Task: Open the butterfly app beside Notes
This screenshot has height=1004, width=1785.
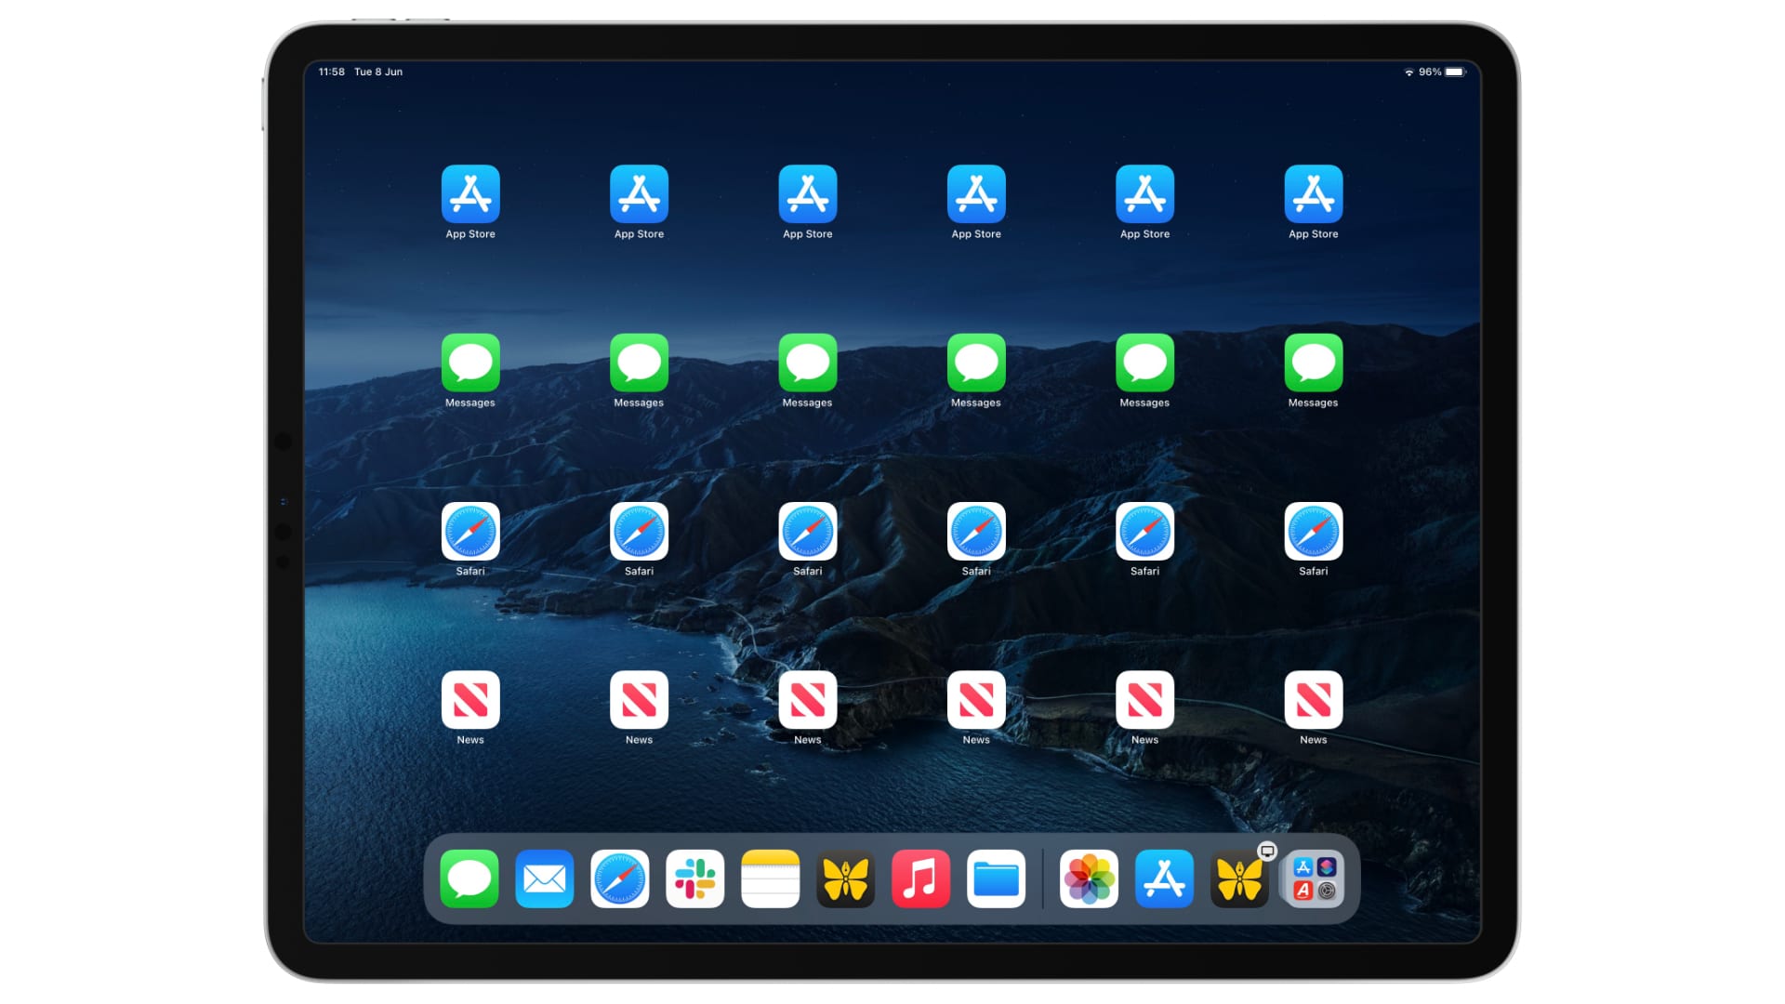Action: click(845, 878)
